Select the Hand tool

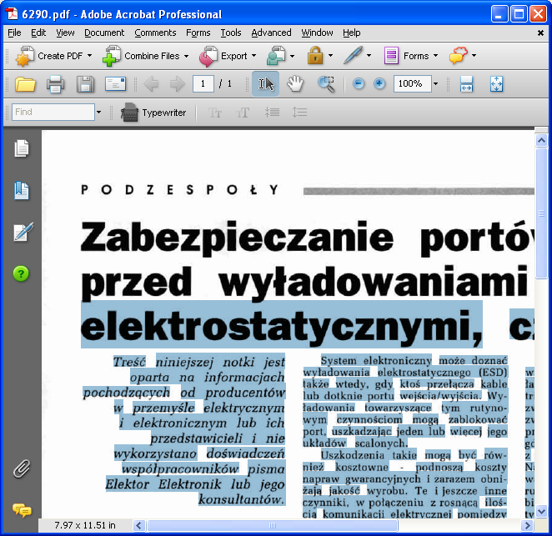click(295, 84)
